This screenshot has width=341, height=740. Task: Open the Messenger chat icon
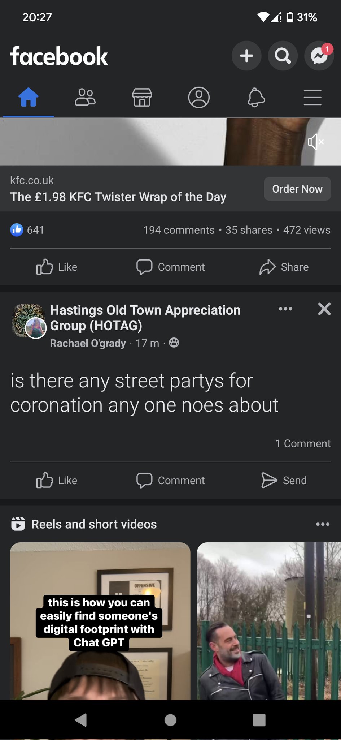coord(319,56)
